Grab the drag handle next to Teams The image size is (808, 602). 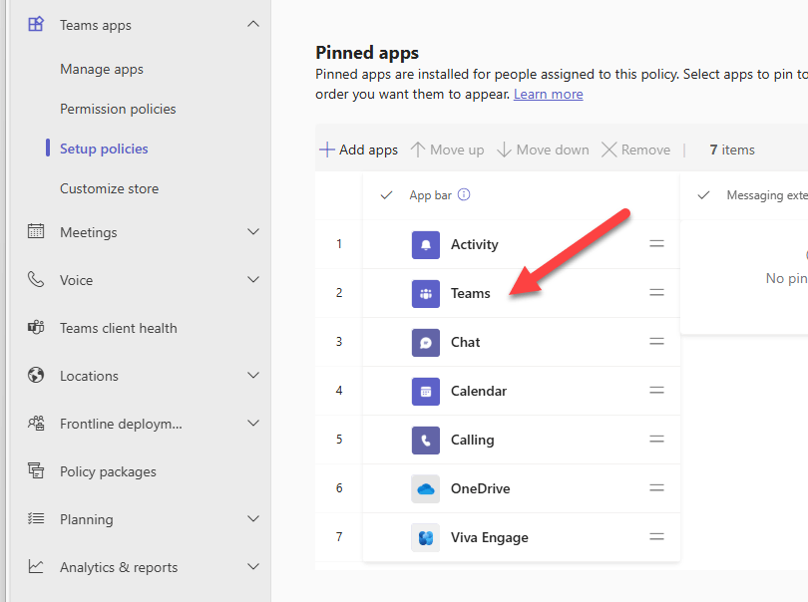click(x=656, y=293)
